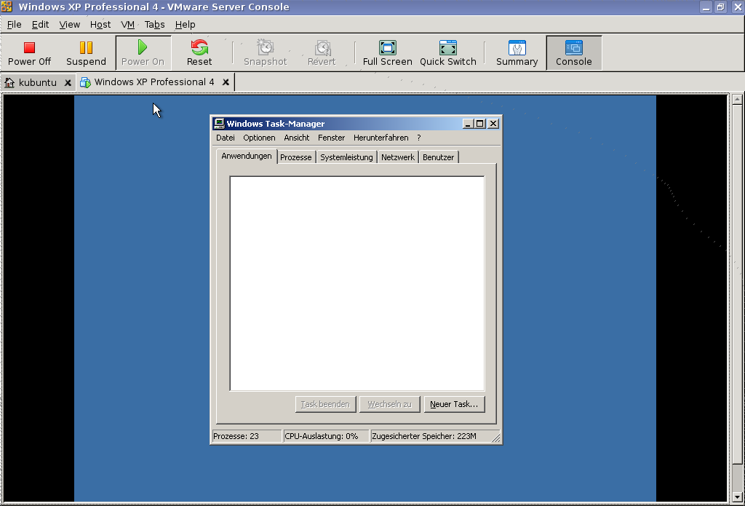The image size is (745, 506).
Task: Click the Neuer Task... button
Action: click(454, 404)
